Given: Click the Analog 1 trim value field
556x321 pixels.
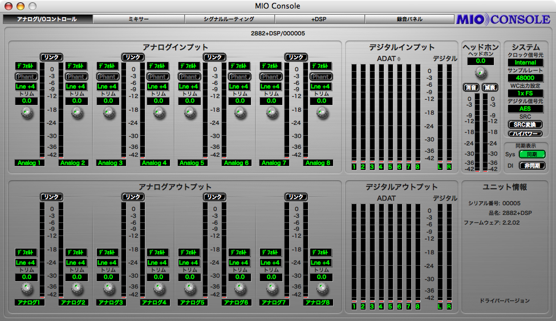Looking at the screenshot, I should [27, 101].
